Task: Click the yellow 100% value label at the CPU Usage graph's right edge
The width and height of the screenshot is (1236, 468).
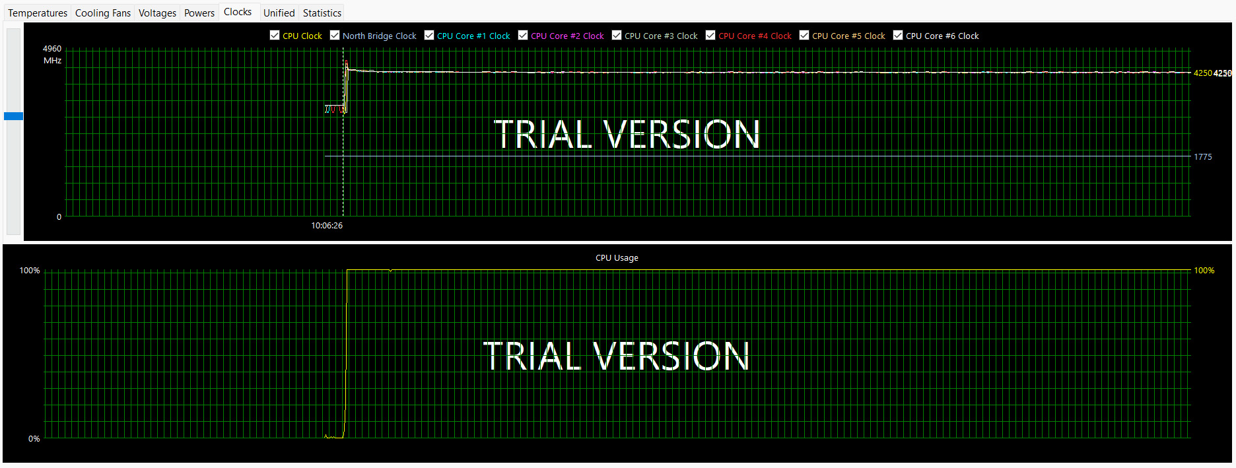Action: (x=1204, y=271)
